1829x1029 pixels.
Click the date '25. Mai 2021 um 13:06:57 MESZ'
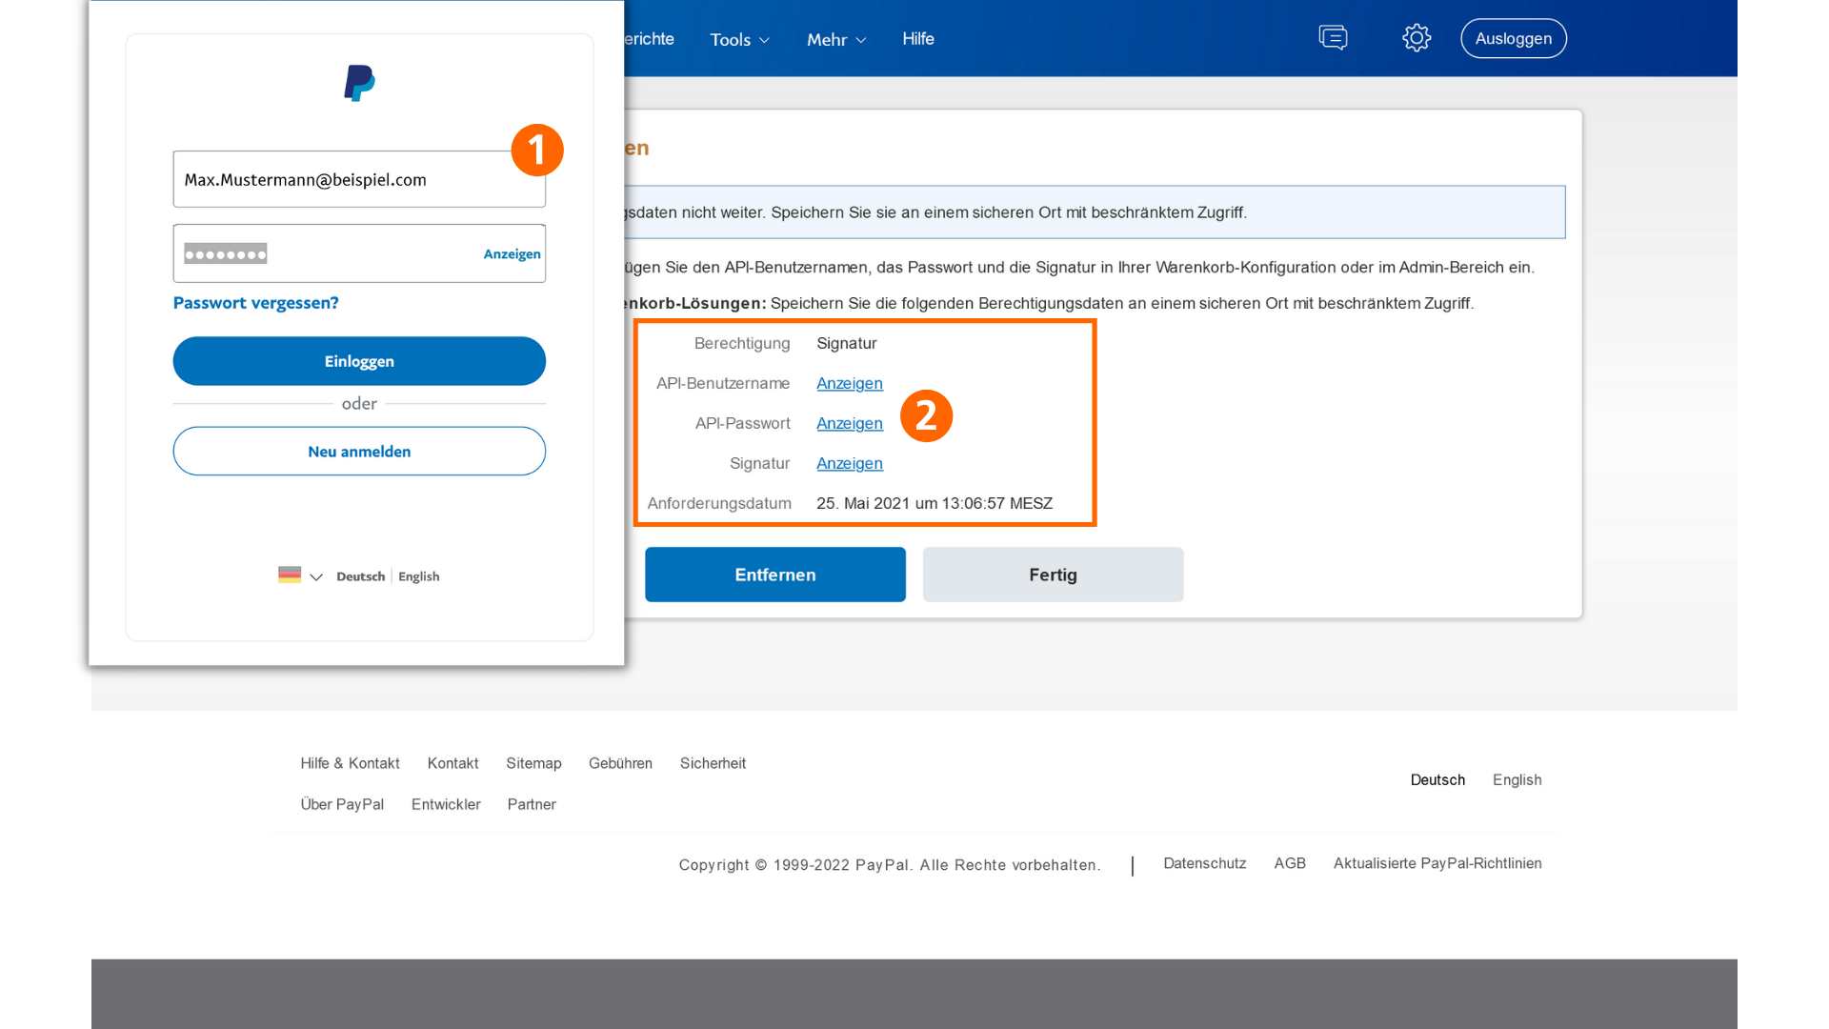point(935,503)
